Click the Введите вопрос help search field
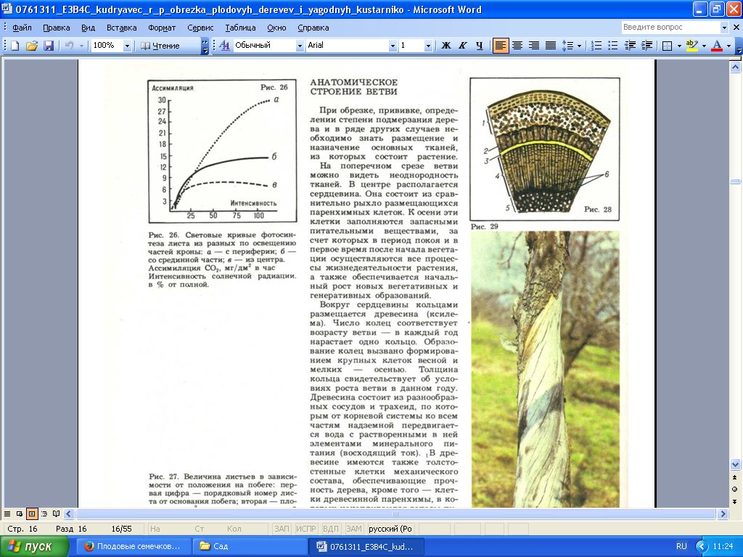The height and width of the screenshot is (557, 743). 670,27
